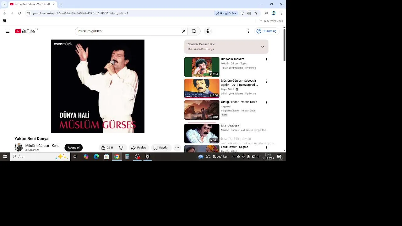Click the page vertical scrollbar
402x226 pixels.
285,46
